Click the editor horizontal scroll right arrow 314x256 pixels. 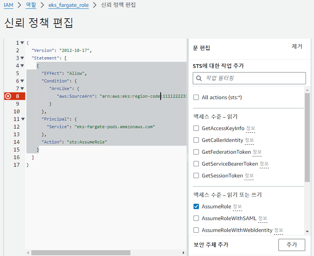[183, 253]
